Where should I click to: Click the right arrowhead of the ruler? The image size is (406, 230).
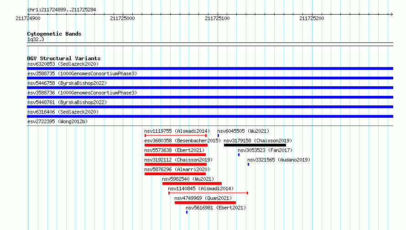tap(392, 14)
